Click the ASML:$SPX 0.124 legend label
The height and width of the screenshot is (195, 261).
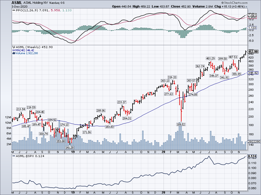30,156
